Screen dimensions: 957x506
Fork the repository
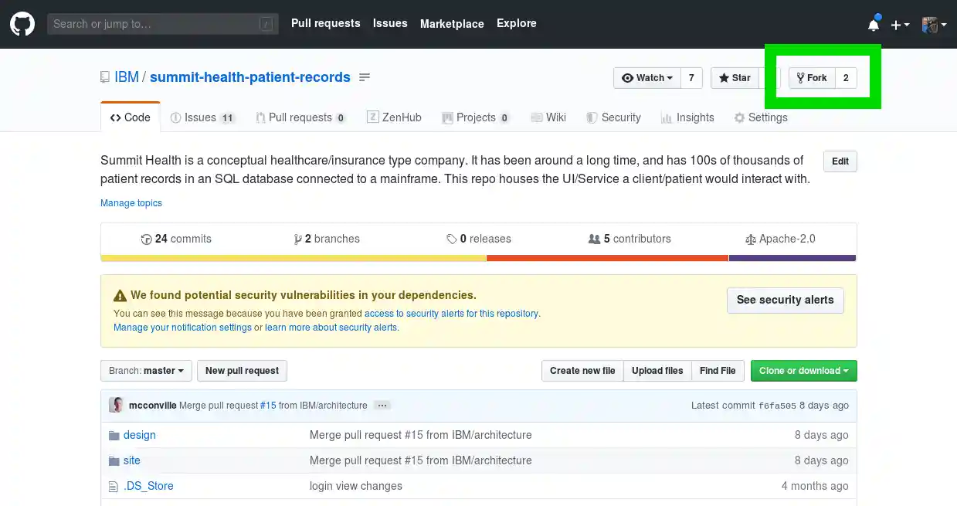point(812,78)
